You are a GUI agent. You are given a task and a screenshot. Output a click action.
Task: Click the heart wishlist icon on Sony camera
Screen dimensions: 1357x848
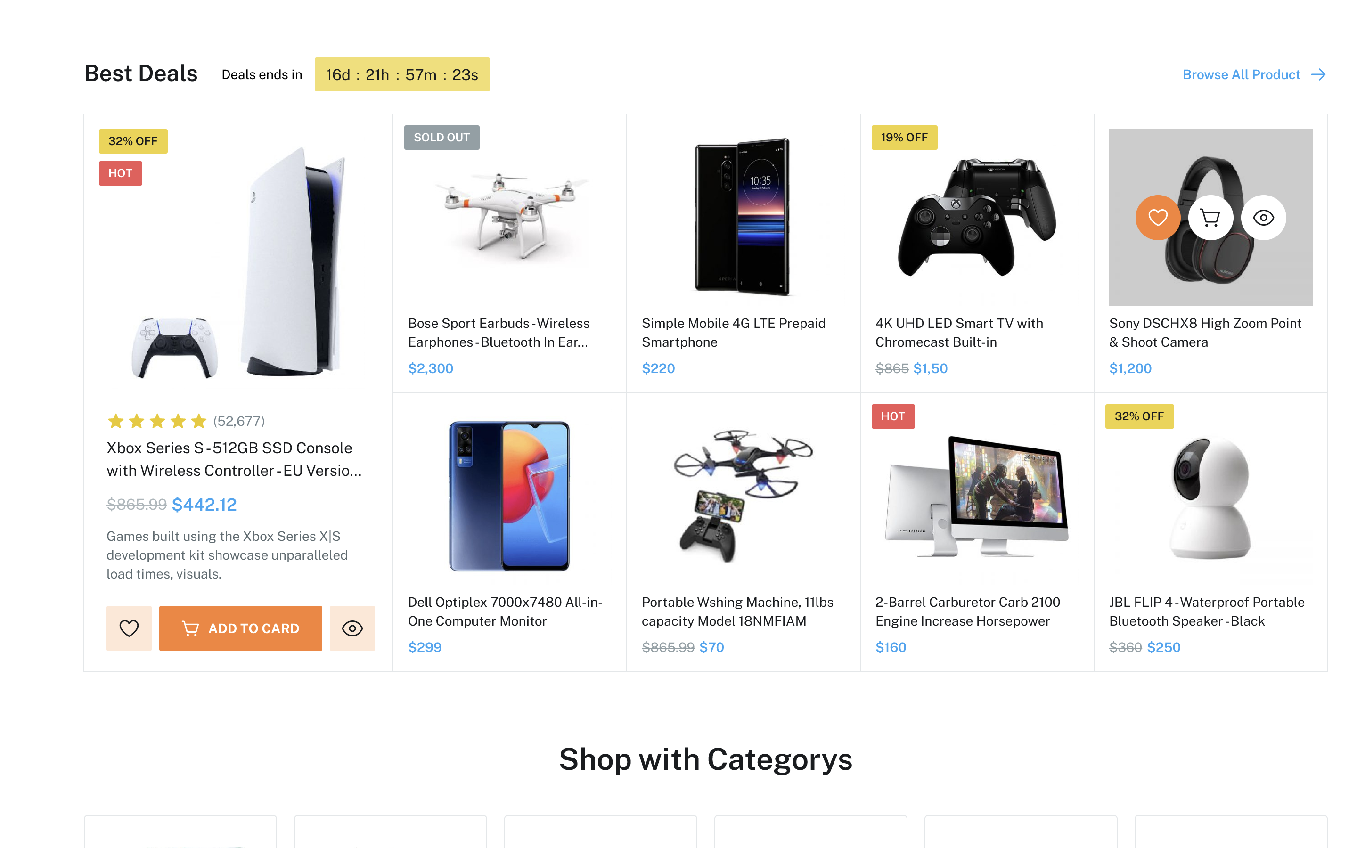click(x=1157, y=218)
